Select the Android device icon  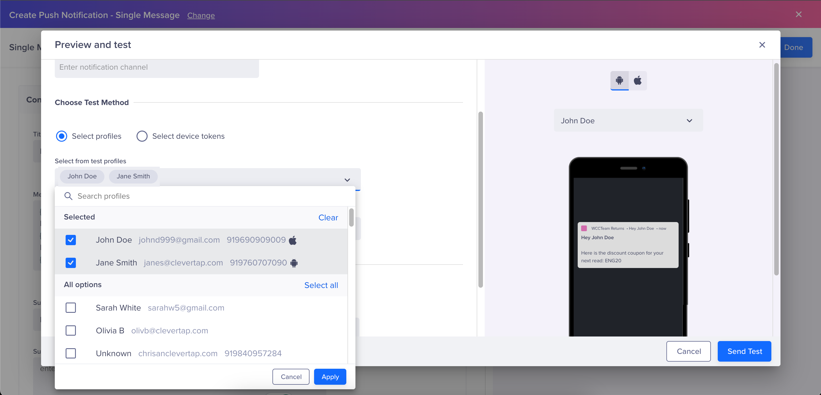tap(619, 81)
